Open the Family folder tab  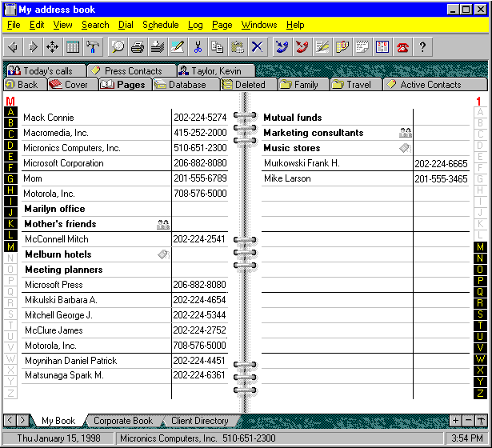303,85
